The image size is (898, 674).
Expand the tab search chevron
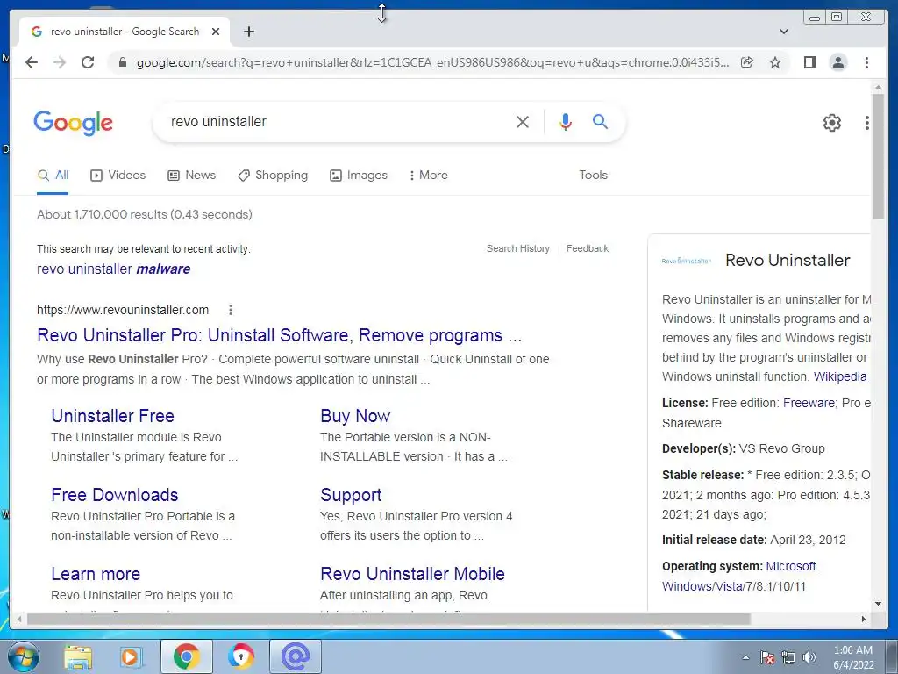784,32
